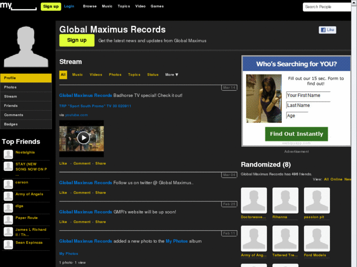The height and width of the screenshot is (267, 357).
Task: Open the Topics menu in top navigation
Action: (124, 6)
